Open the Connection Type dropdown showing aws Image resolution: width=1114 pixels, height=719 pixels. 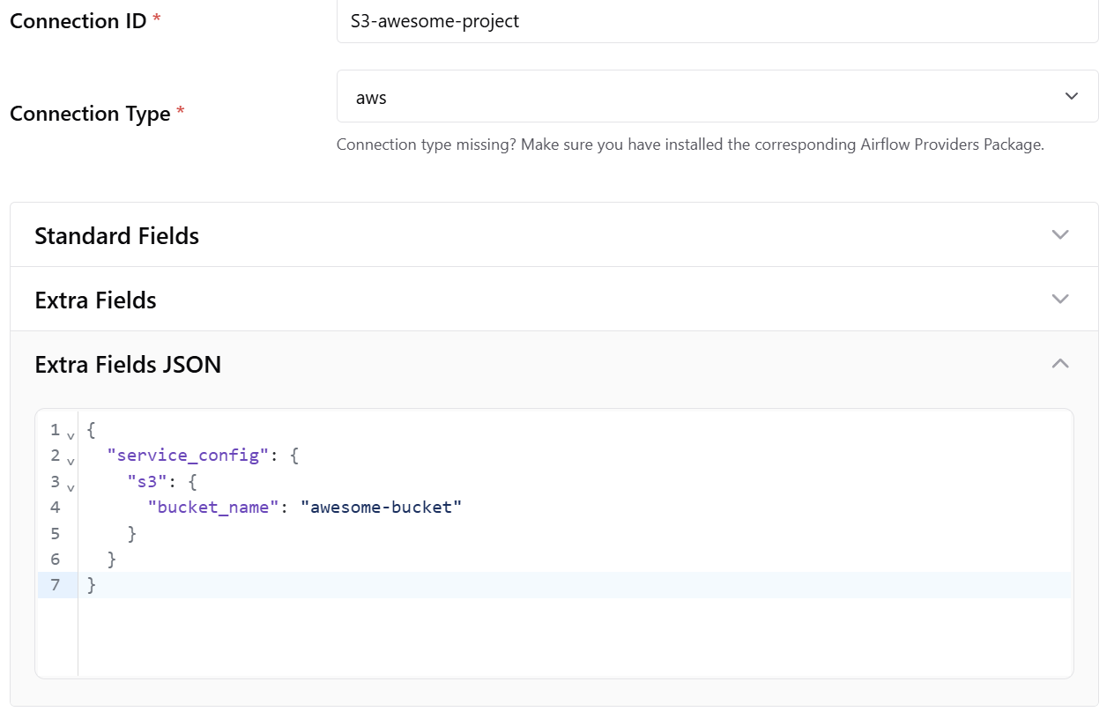point(717,96)
